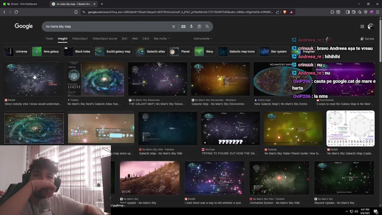Bookmark this page with bookmark icon
Viewport: 382px width, 215px height.
click(x=76, y=12)
